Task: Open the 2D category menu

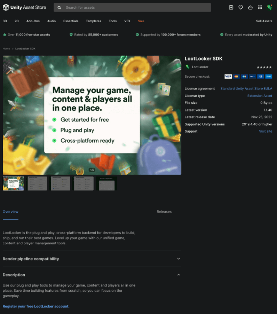Action: [x=17, y=21]
